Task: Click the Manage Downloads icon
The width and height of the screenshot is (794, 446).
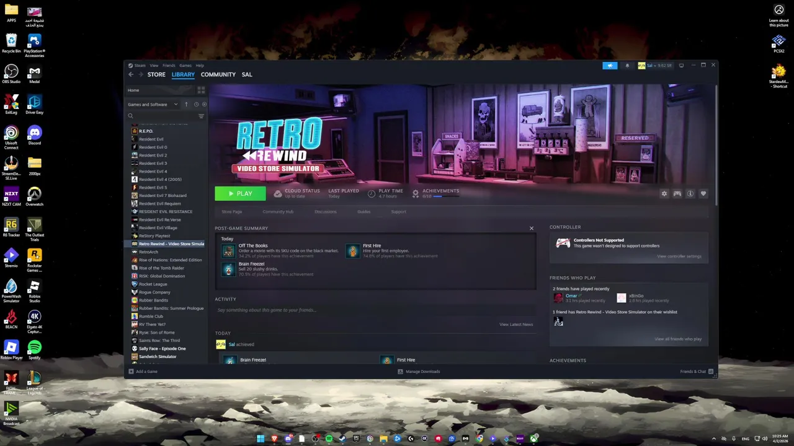Action: 400,372
